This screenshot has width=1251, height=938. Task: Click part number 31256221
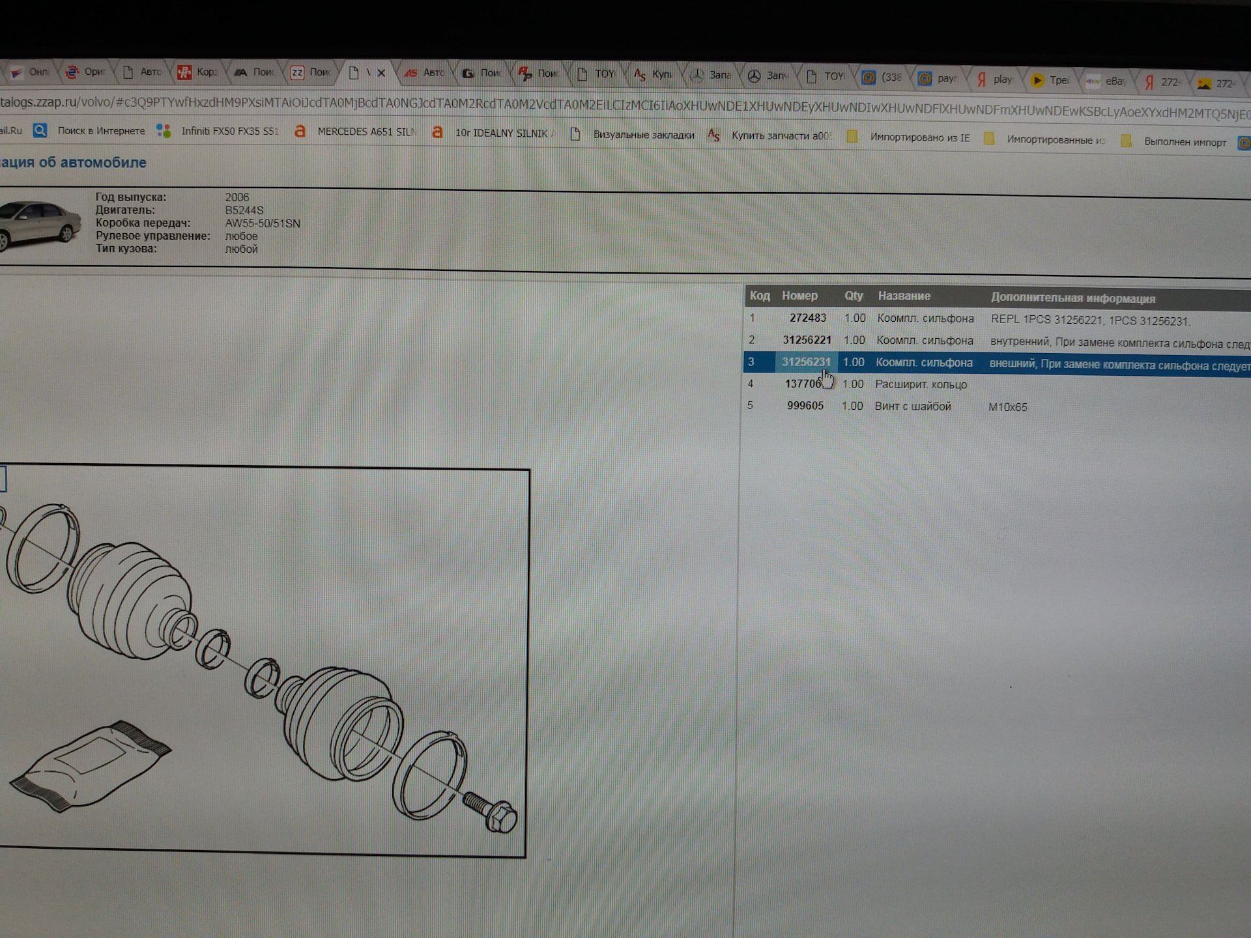[807, 340]
